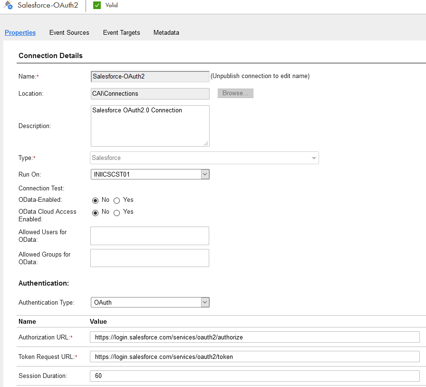The height and width of the screenshot is (387, 426).
Task: Click the Authorization URL input field
Action: click(x=254, y=337)
